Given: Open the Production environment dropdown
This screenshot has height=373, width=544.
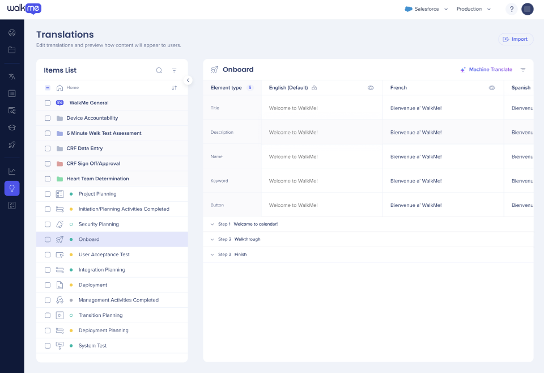Looking at the screenshot, I should (474, 9).
